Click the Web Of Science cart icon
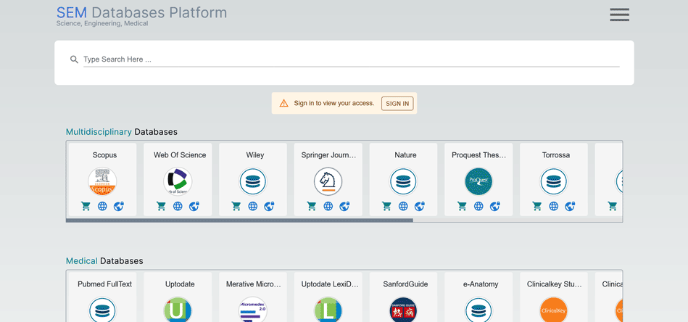The image size is (688, 322). (x=162, y=206)
